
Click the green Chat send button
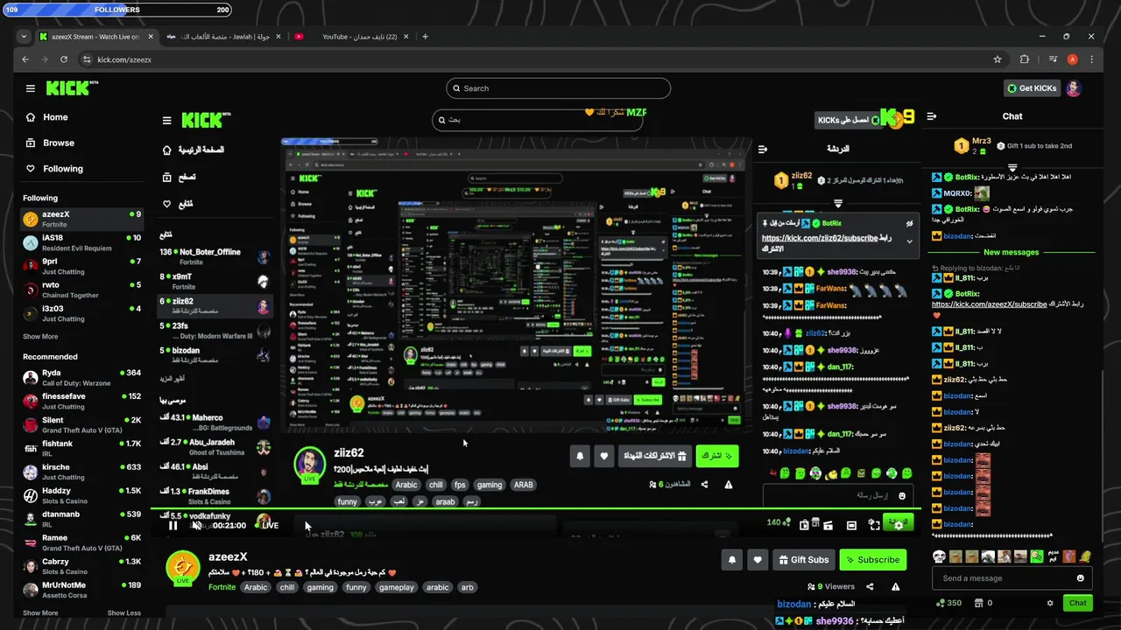coord(1077,603)
